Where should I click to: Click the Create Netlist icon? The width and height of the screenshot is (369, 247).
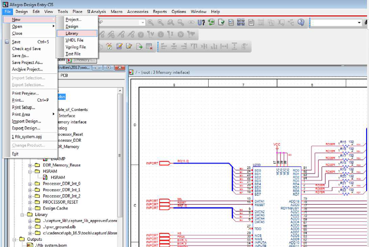231,22
